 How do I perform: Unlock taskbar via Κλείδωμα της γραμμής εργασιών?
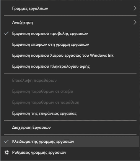70,142
